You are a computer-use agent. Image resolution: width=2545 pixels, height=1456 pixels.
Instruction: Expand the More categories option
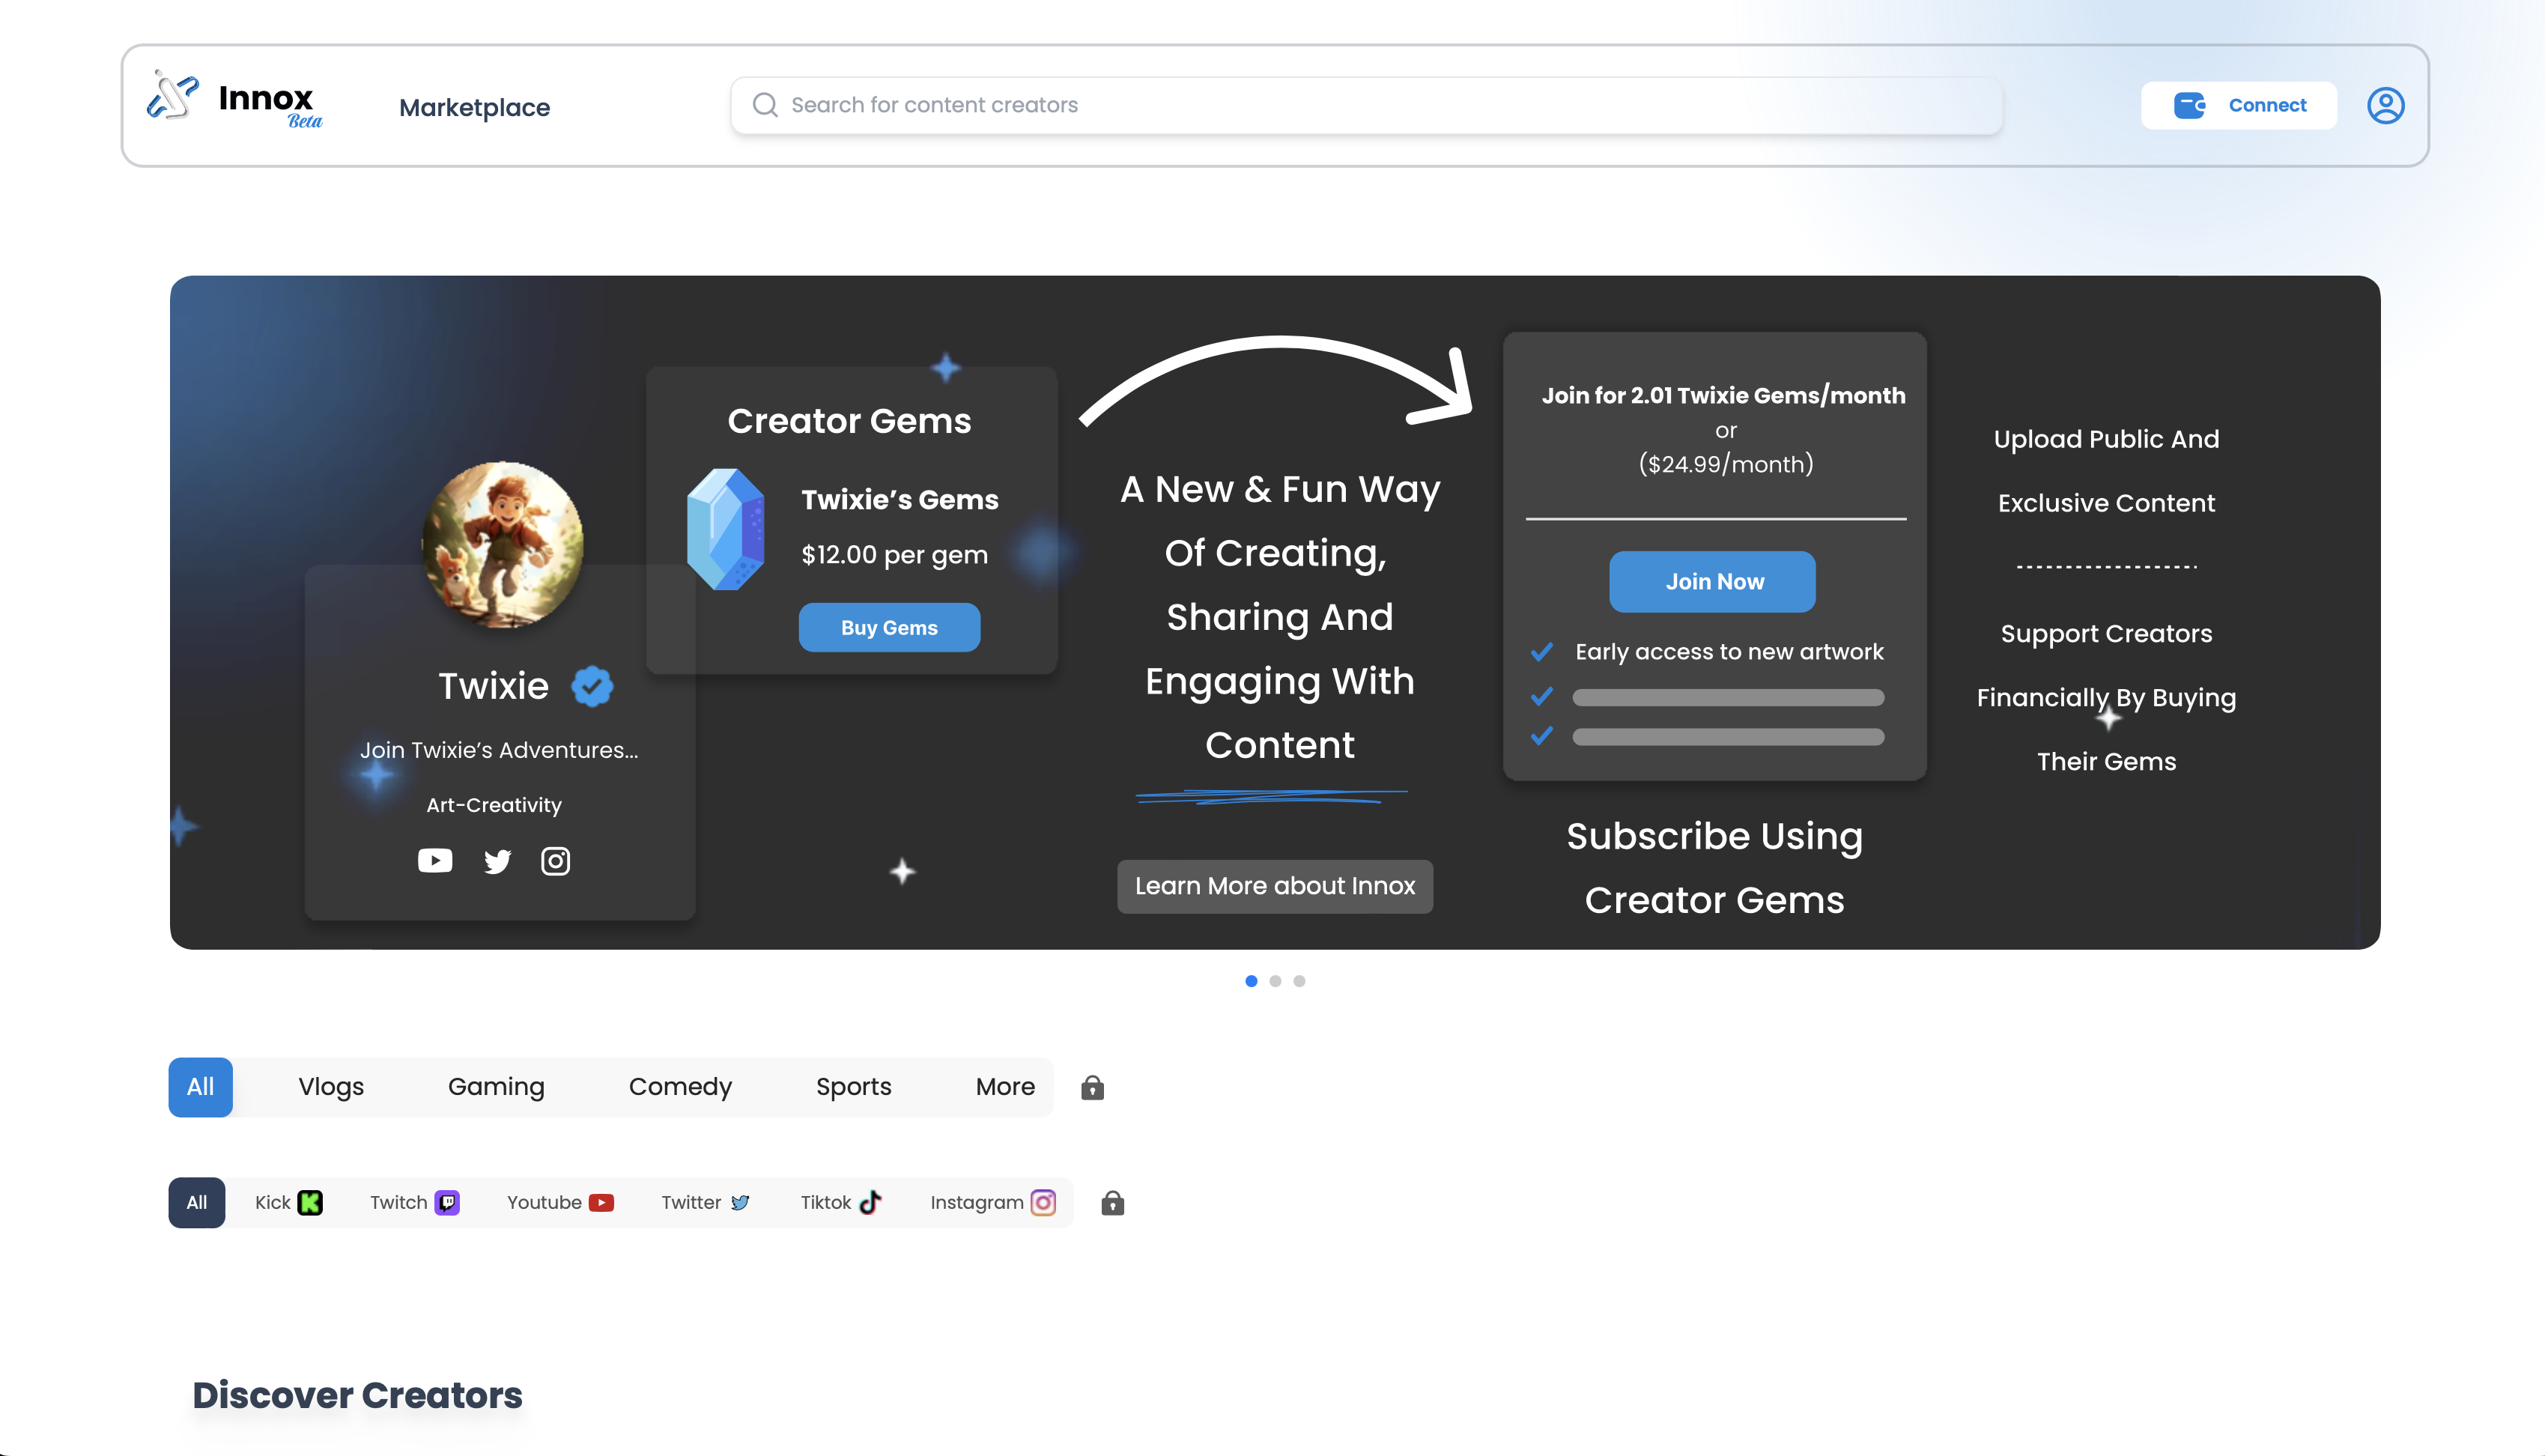pyautogui.click(x=1004, y=1087)
